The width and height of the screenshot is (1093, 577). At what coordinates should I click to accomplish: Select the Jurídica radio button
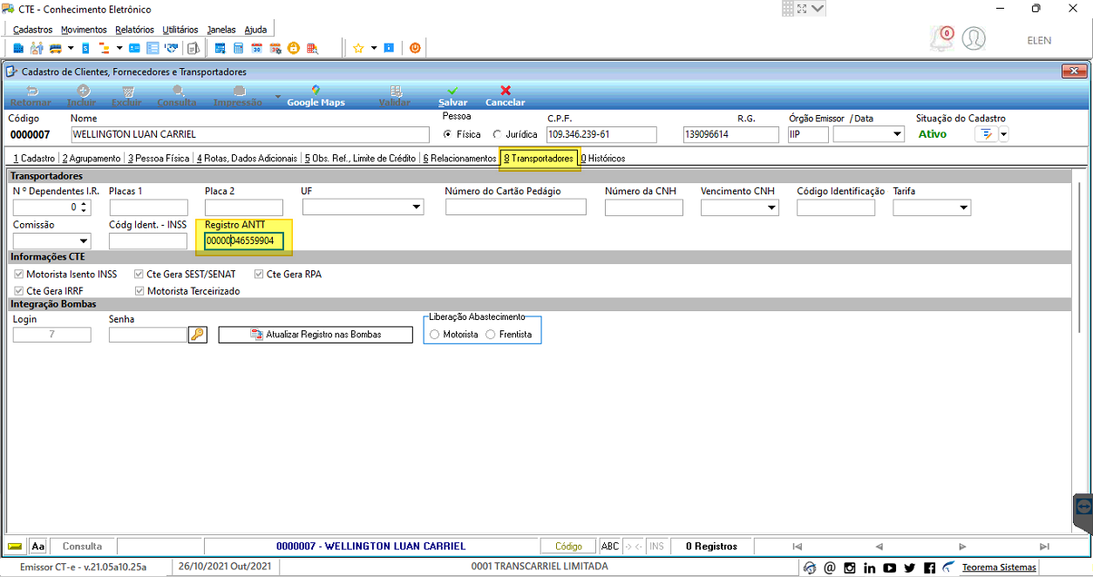[498, 134]
